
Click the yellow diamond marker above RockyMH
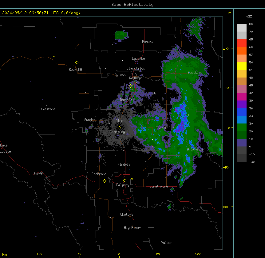[77, 62]
